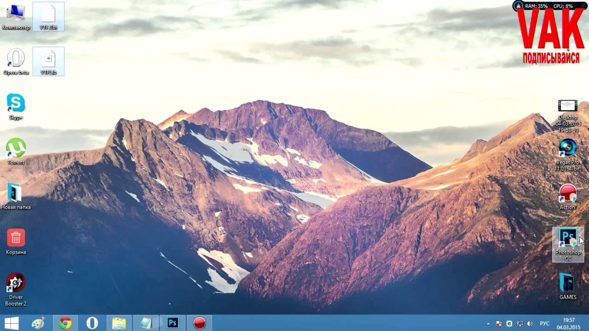The height and width of the screenshot is (331, 589).
Task: Select the Desktop 04-03-2015 video file
Action: [568, 116]
